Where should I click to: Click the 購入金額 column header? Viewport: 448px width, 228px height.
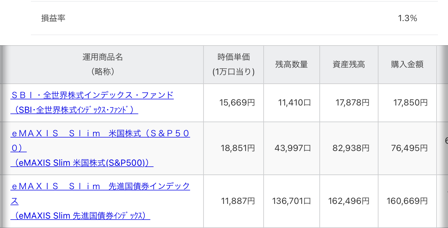coord(407,65)
